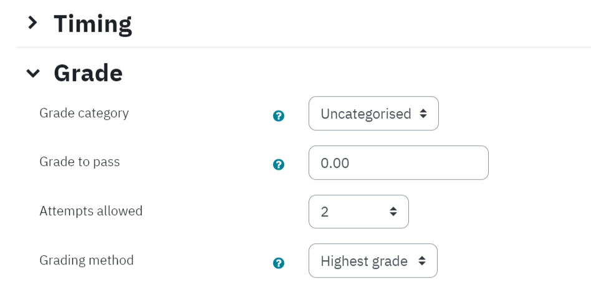Open the Attempts allowed dropdown showing 2
This screenshot has width=591, height=292.
pos(358,212)
